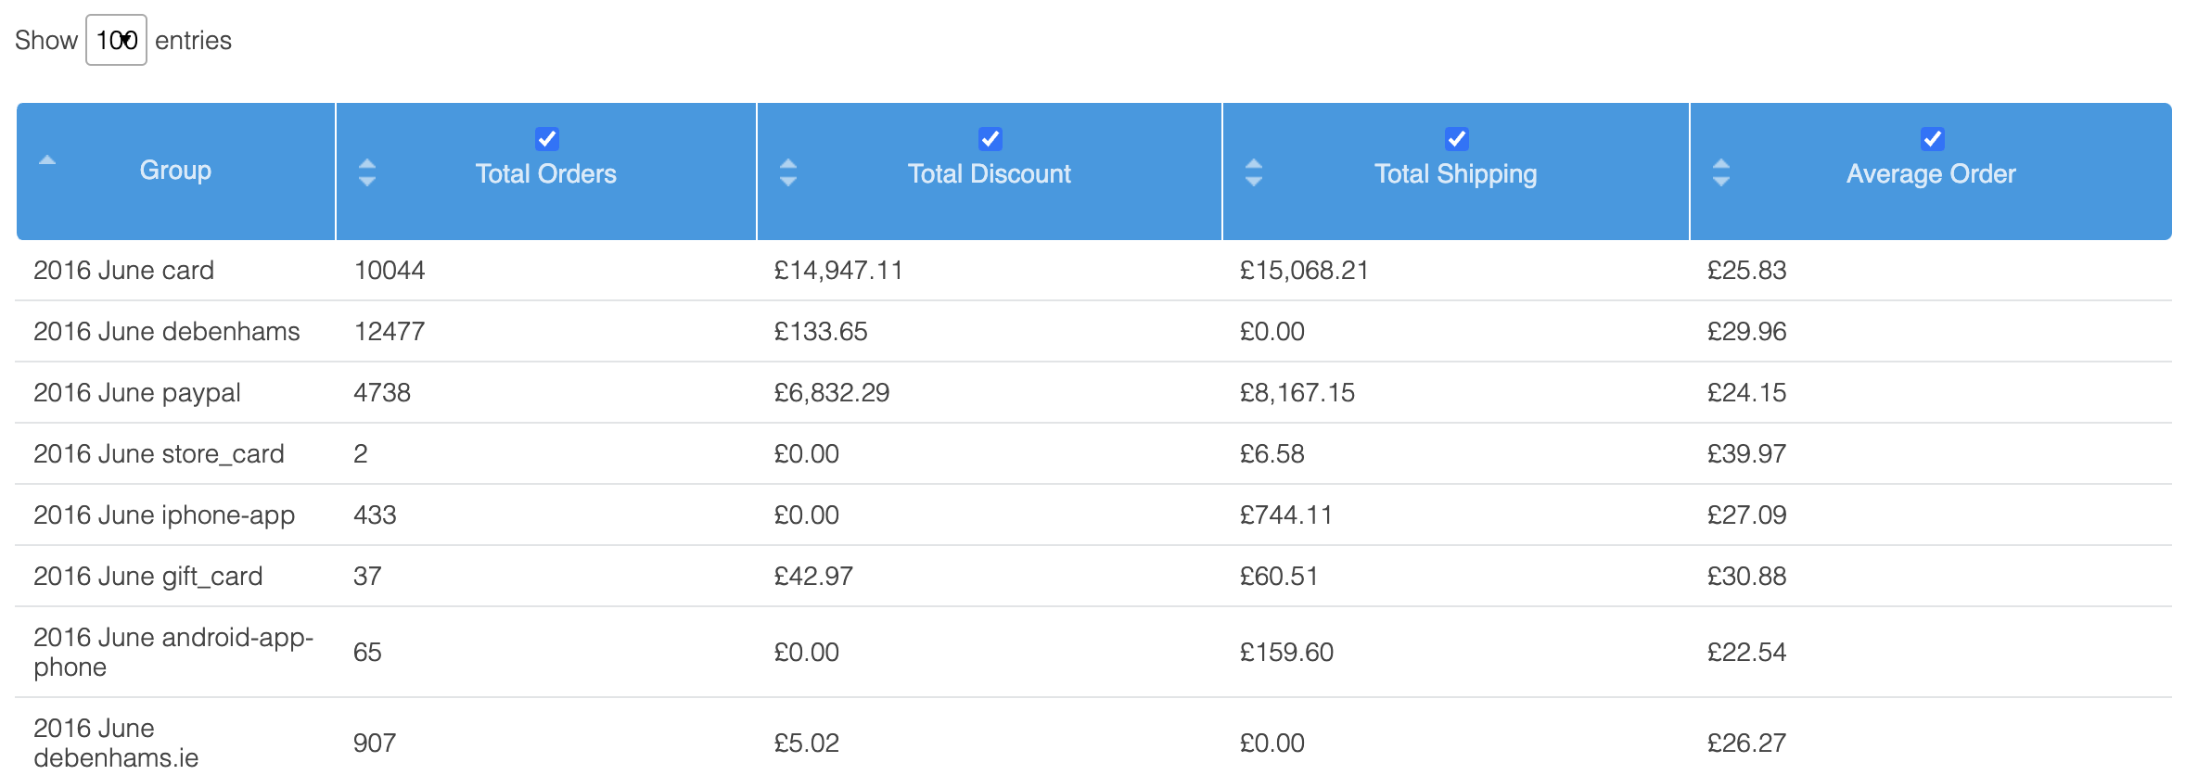The height and width of the screenshot is (775, 2198).
Task: Click the Total Shipping sort arrows icon
Action: coord(1254,172)
